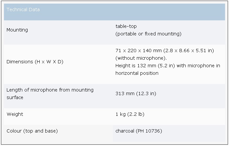Select the "Length of microphone from mounting" label line

pos(50,90)
